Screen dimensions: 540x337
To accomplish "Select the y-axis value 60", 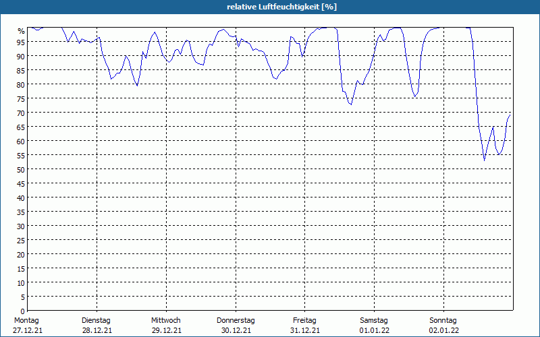I will click(21, 141).
